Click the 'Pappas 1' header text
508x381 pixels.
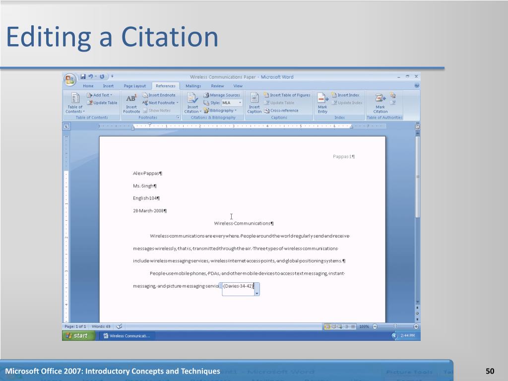[x=344, y=156]
